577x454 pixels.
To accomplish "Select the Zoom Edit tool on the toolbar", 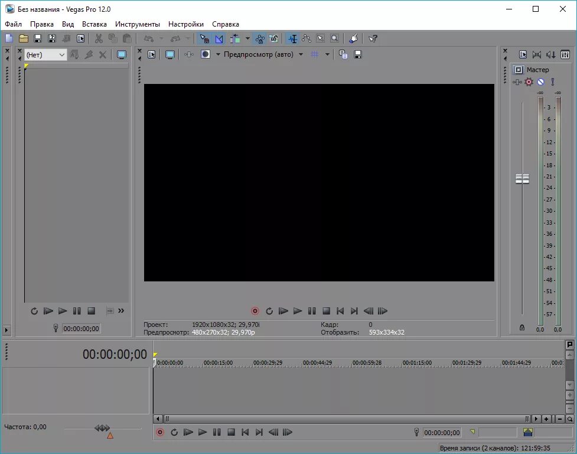I will coord(334,38).
